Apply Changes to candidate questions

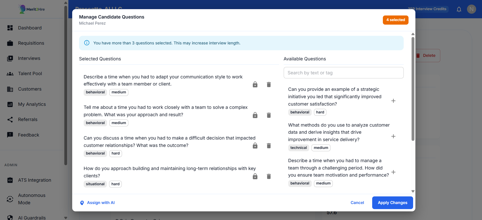coord(393,203)
